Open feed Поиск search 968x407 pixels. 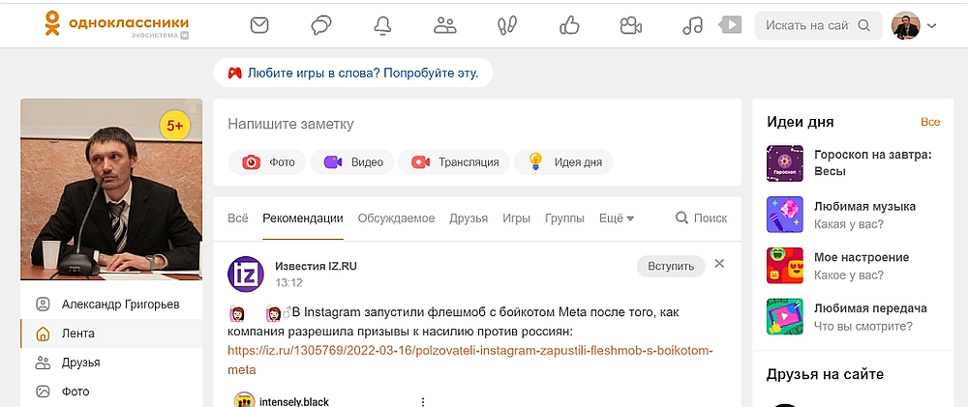pos(701,218)
